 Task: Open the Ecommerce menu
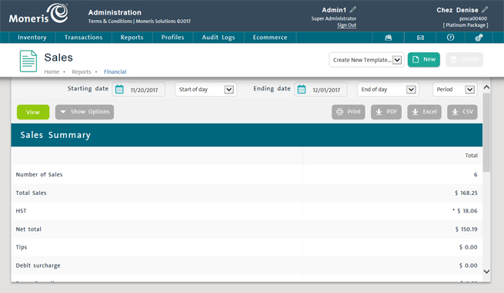(270, 37)
